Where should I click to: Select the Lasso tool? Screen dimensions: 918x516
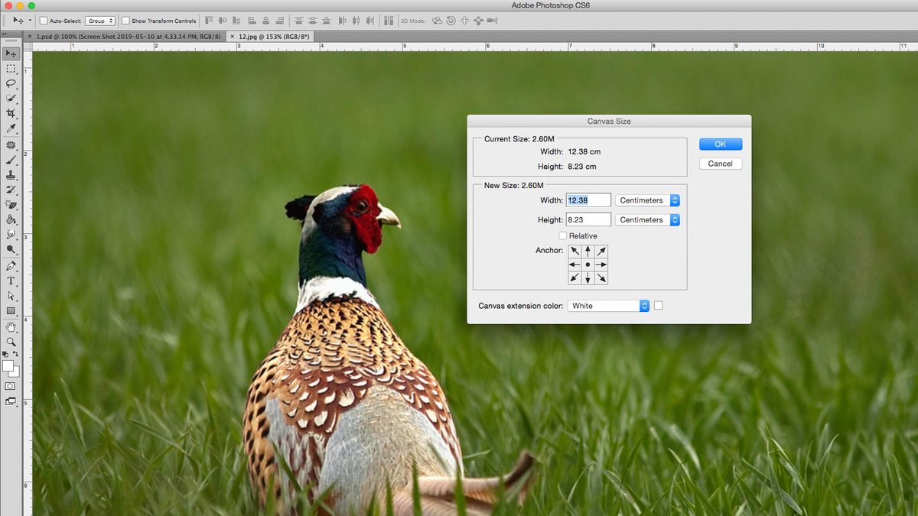(11, 85)
